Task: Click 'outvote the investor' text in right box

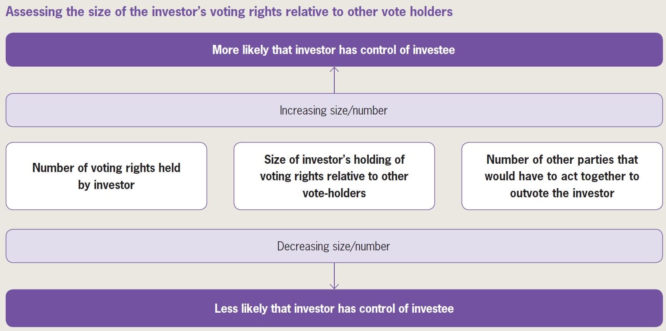Action: (x=562, y=193)
